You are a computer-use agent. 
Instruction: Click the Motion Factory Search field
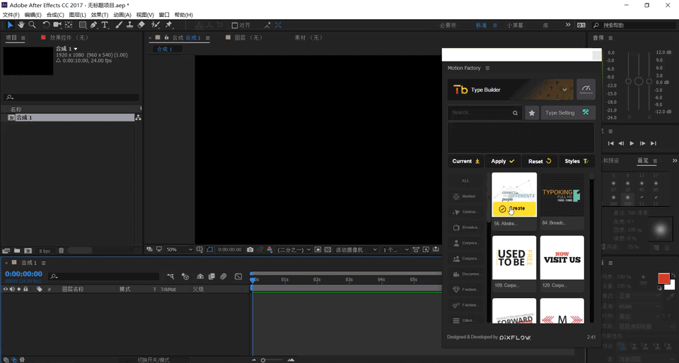(x=485, y=113)
